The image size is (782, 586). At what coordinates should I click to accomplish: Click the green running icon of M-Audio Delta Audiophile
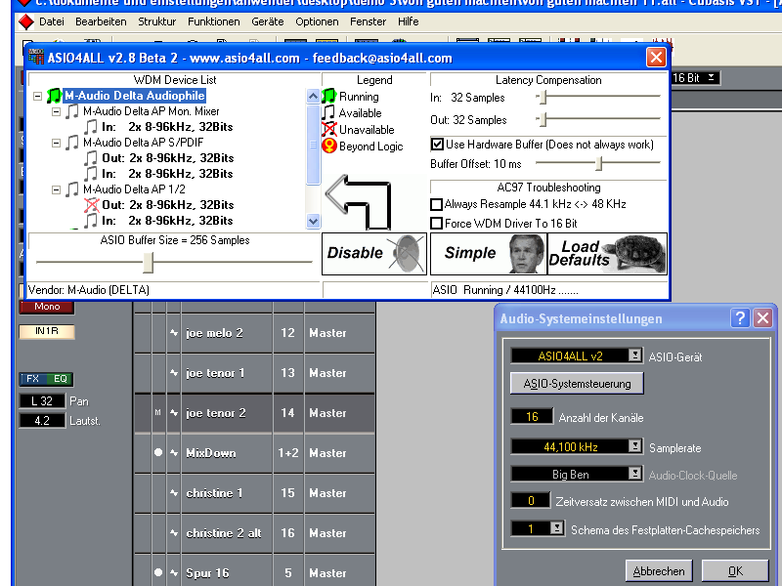click(54, 96)
